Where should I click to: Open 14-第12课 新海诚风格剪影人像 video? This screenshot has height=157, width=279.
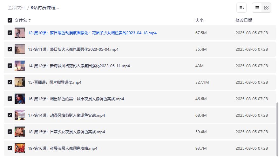pyautogui.click(x=79, y=66)
